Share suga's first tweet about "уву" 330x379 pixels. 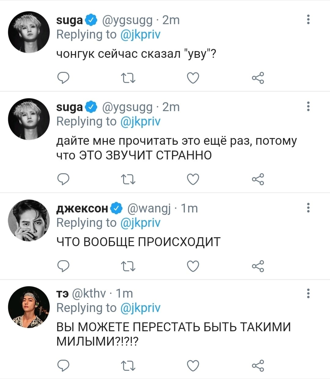point(258,78)
